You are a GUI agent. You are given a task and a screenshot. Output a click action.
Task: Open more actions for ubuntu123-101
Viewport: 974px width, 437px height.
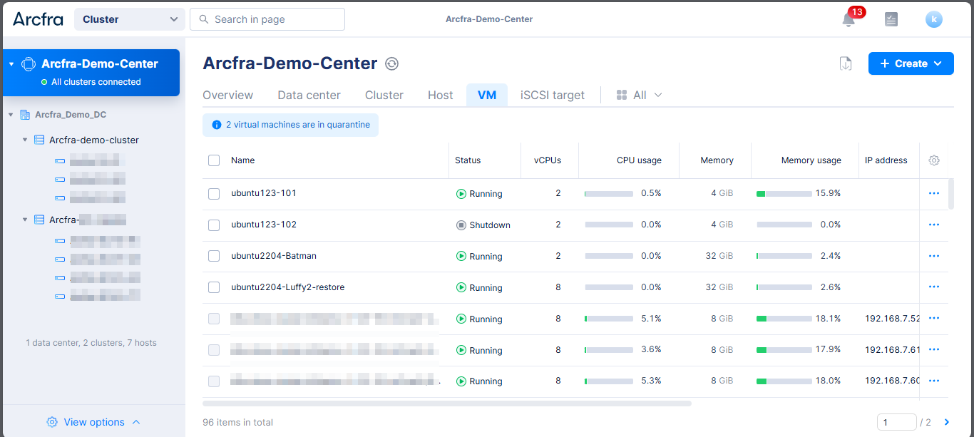[934, 193]
